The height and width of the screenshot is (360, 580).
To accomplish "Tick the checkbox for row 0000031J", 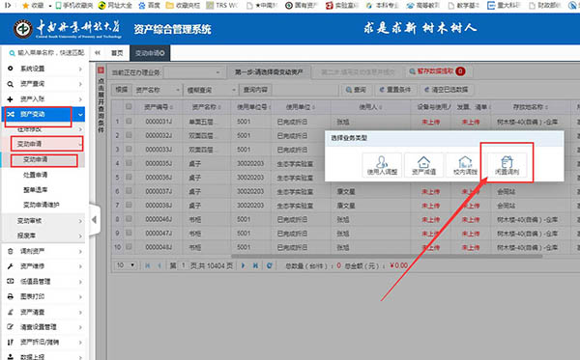I will pyautogui.click(x=129, y=121).
